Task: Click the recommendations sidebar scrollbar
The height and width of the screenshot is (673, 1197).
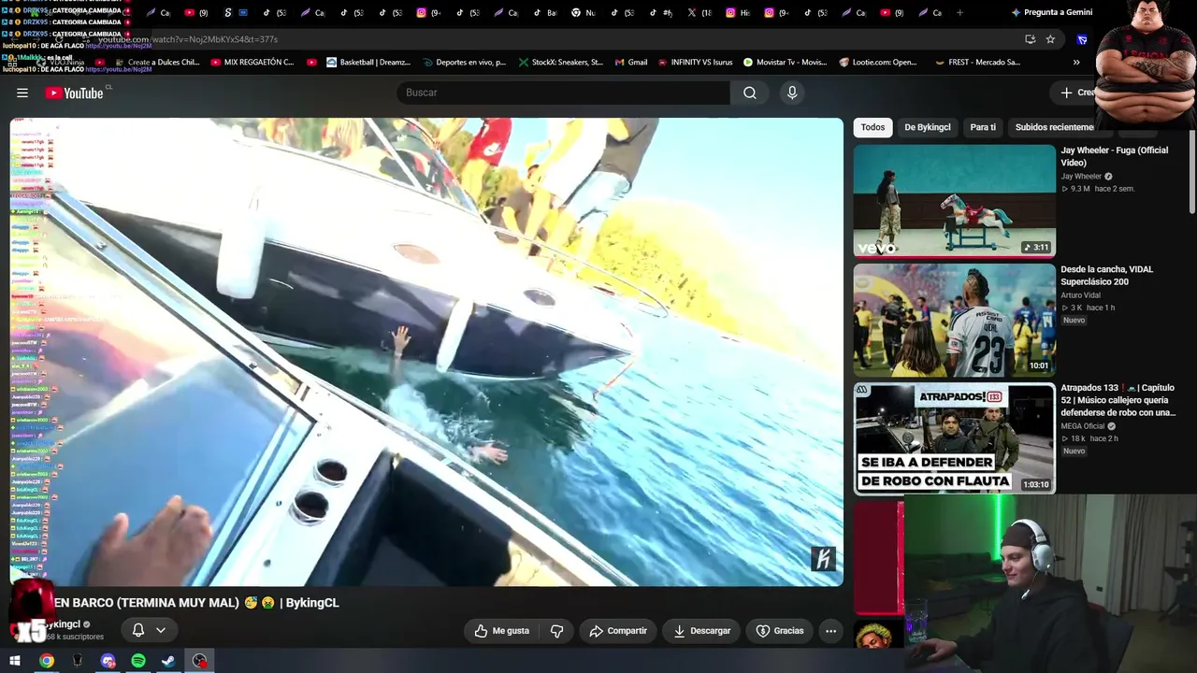Action: (x=1191, y=173)
